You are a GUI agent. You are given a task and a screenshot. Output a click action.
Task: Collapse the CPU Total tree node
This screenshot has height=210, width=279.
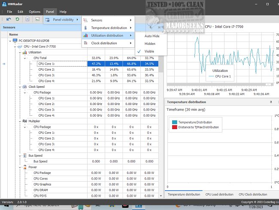coord(25,58)
